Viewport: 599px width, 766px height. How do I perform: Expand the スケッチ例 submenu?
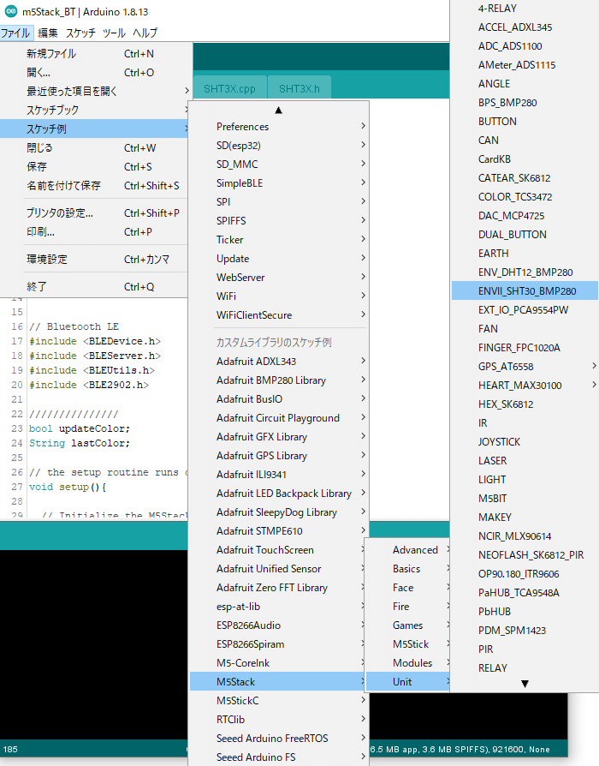pyautogui.click(x=93, y=129)
